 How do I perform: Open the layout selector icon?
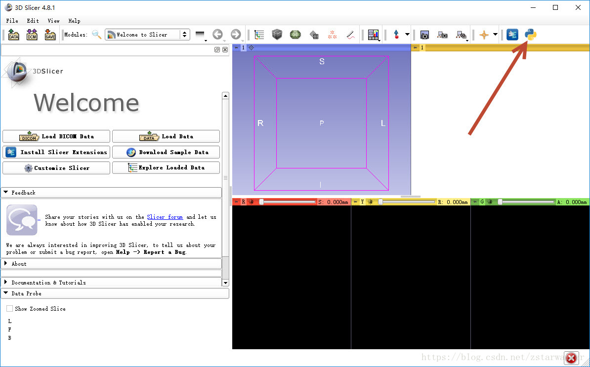coord(374,35)
